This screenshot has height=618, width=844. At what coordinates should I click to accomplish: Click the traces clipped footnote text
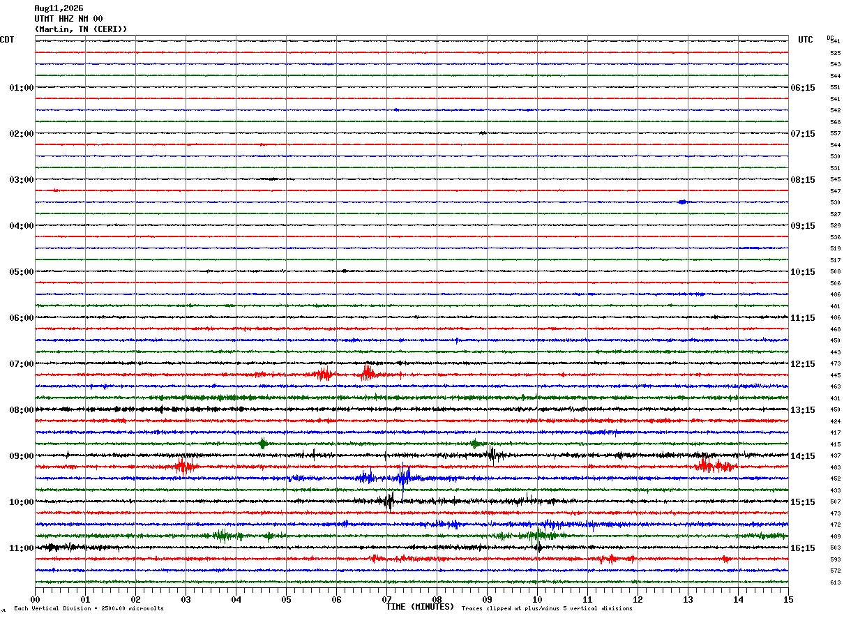[x=547, y=609]
